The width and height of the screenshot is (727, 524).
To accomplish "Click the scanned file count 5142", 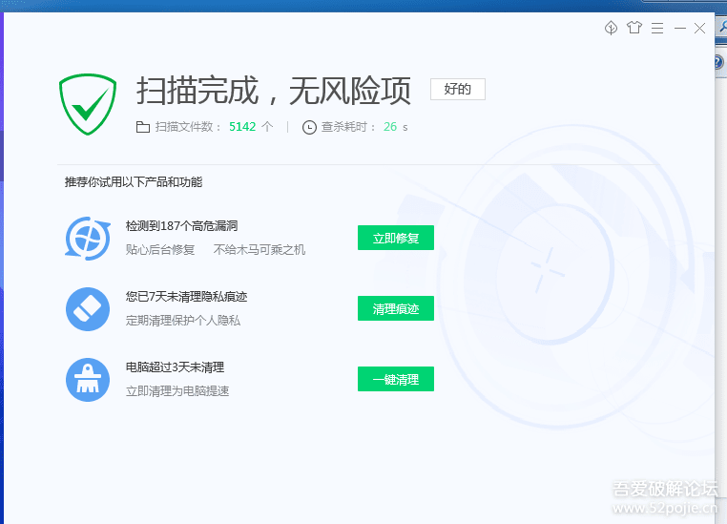I will [242, 127].
